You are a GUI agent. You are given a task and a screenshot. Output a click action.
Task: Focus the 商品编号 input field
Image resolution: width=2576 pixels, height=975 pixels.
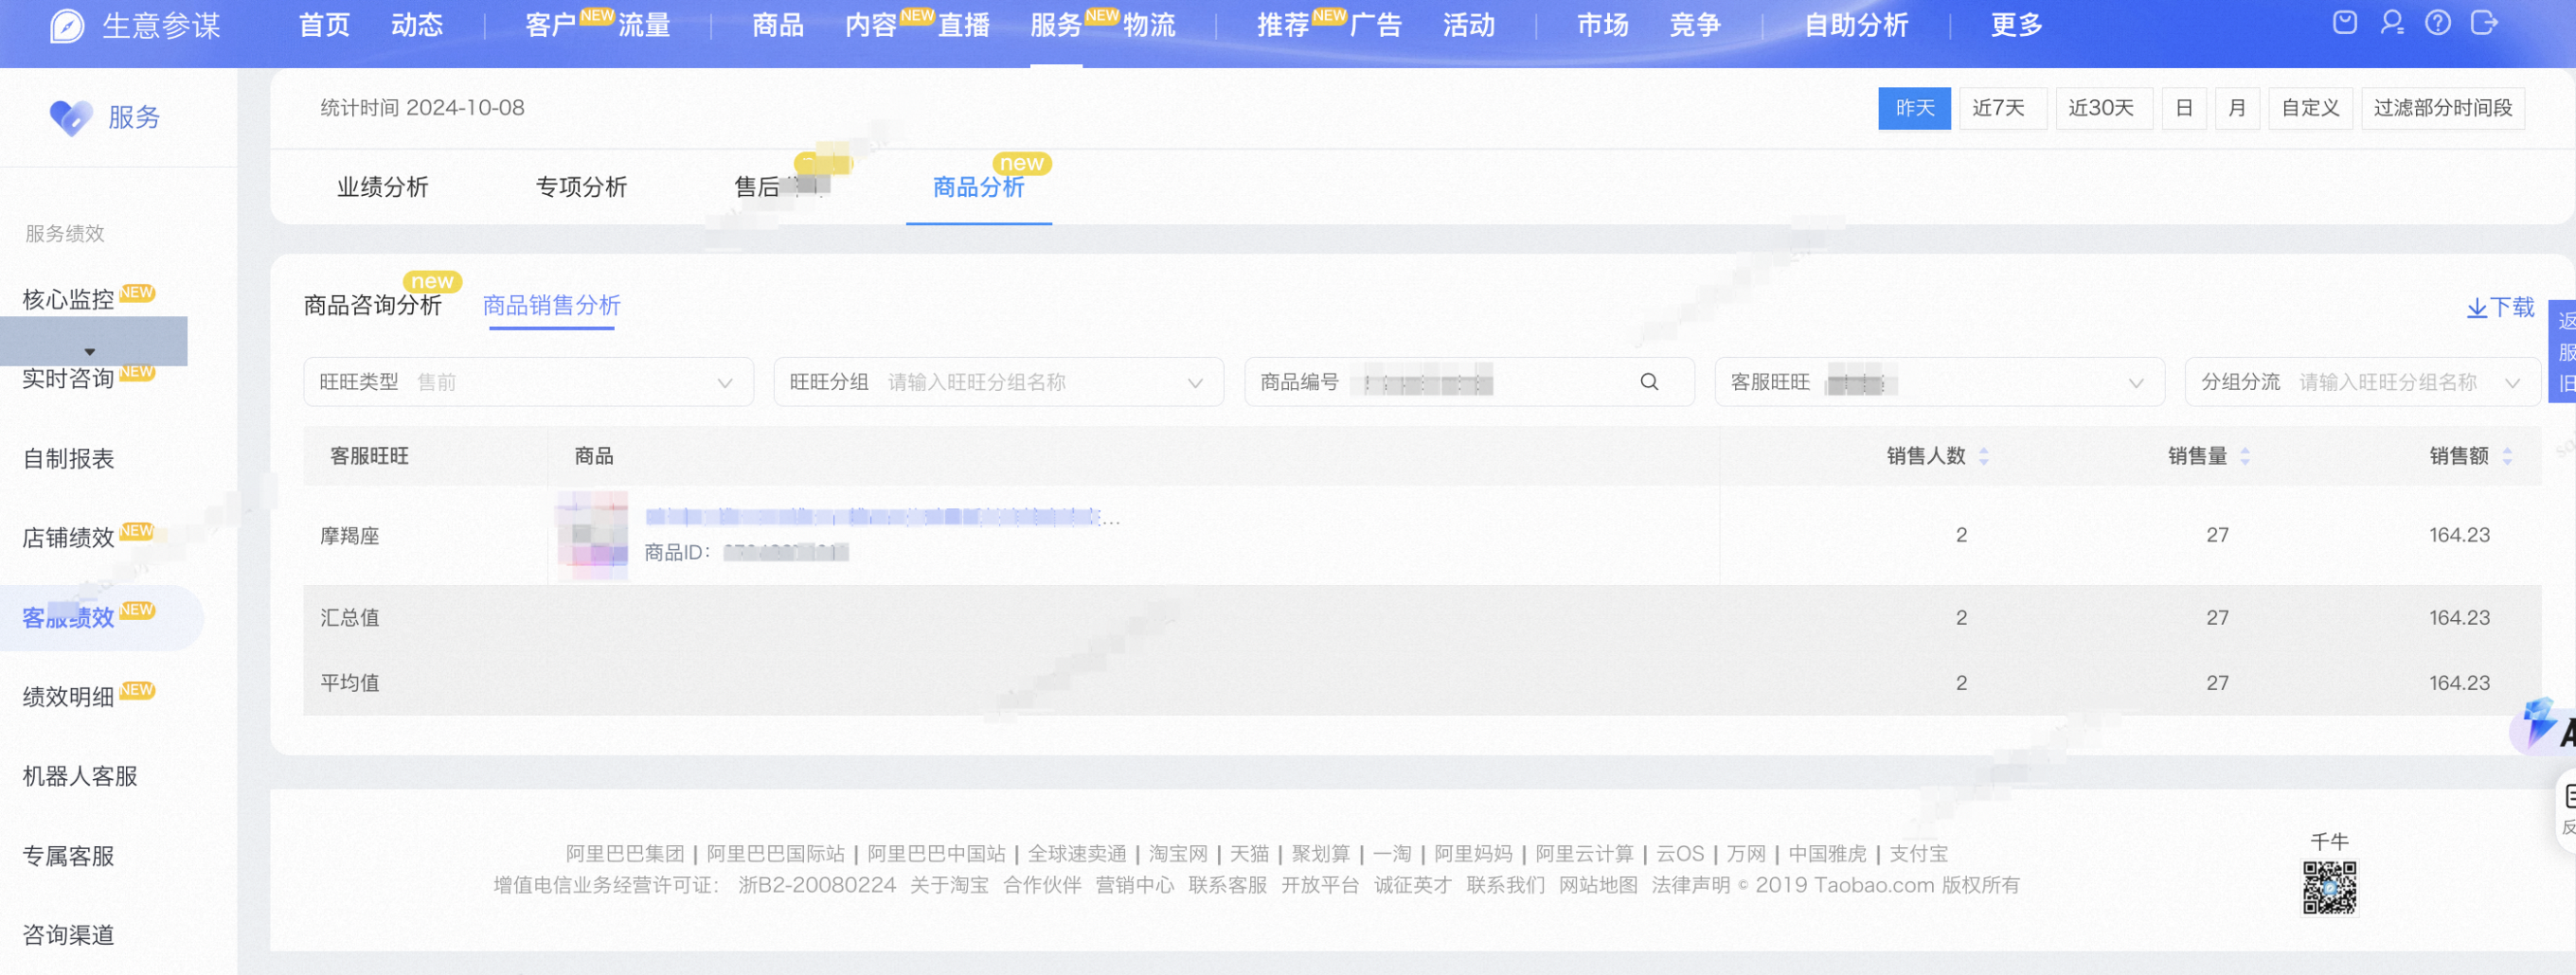1469,382
